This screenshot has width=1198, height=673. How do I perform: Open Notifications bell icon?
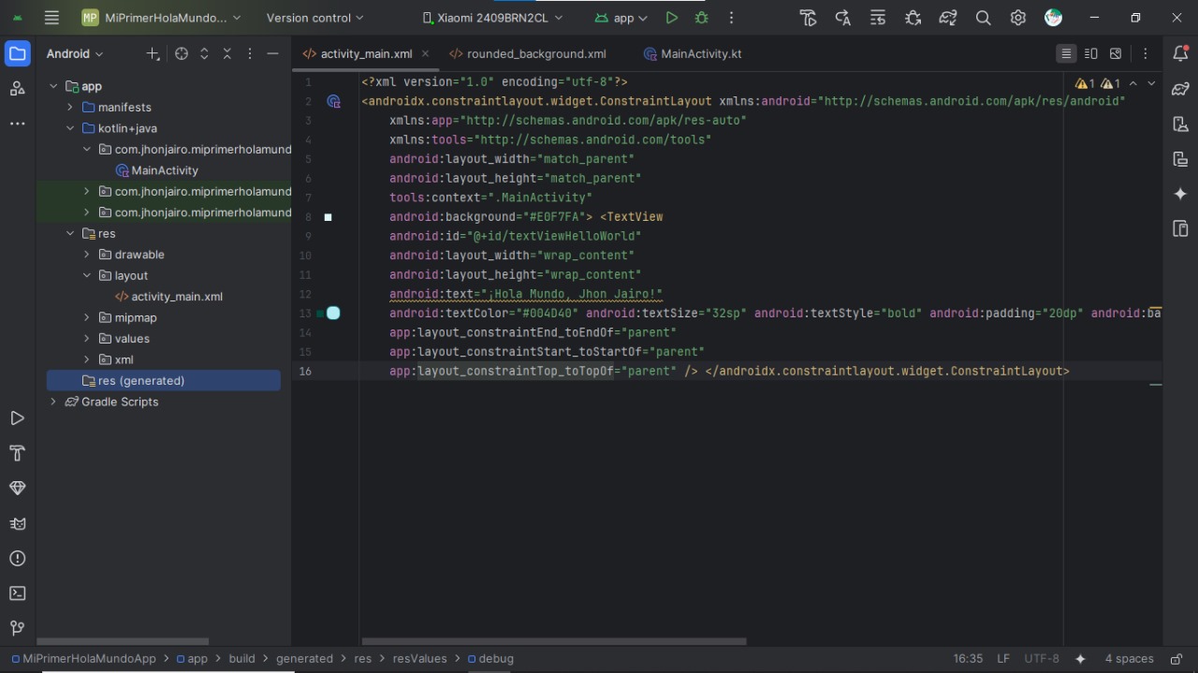point(1180,53)
